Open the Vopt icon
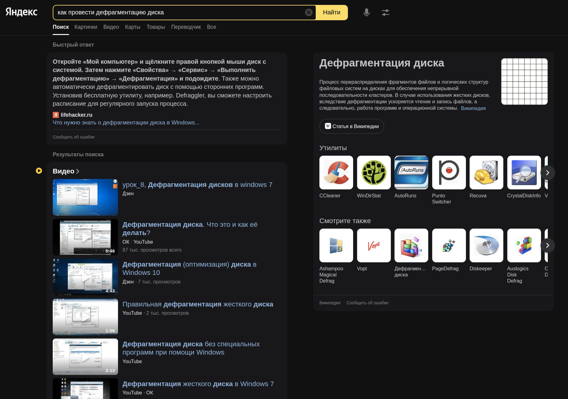The height and width of the screenshot is (399, 568). (374, 245)
